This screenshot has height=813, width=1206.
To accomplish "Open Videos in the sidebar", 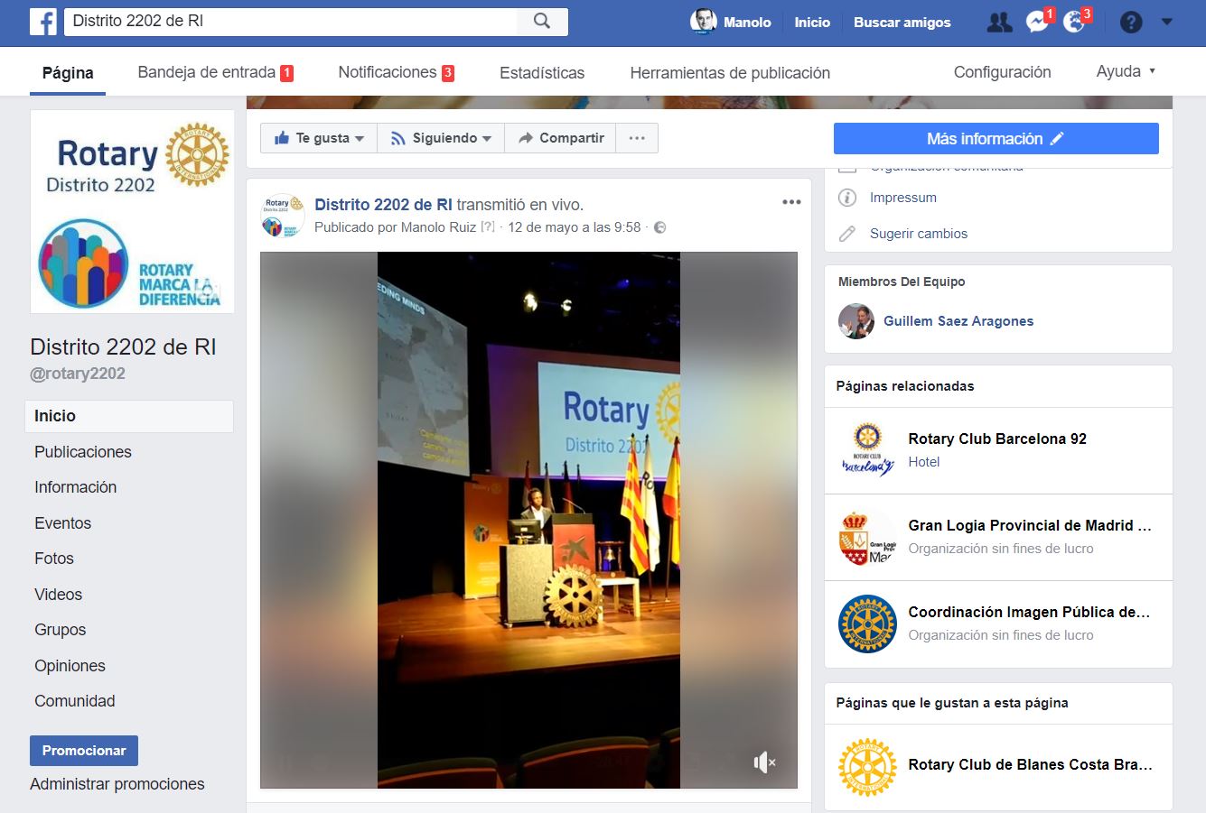I will pos(58,595).
